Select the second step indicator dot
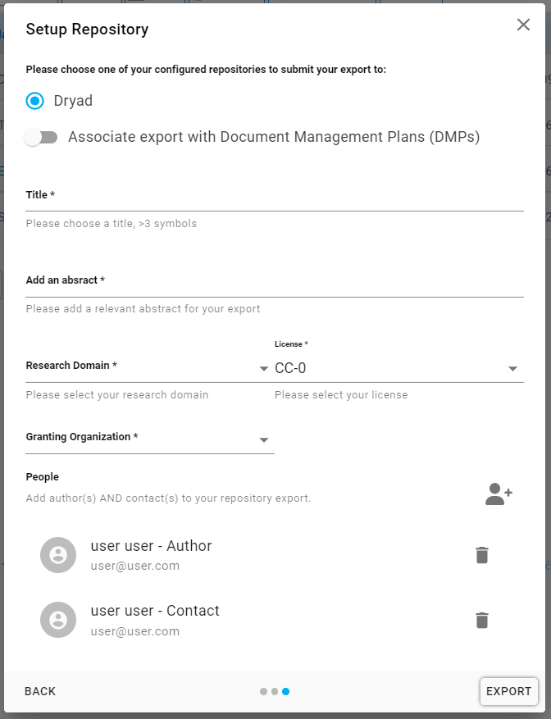The image size is (551, 719). (275, 691)
